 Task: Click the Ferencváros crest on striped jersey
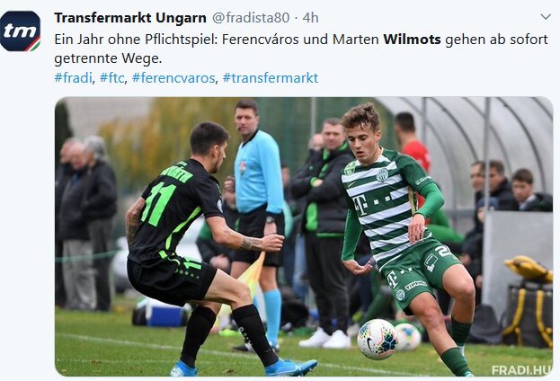coord(383,175)
